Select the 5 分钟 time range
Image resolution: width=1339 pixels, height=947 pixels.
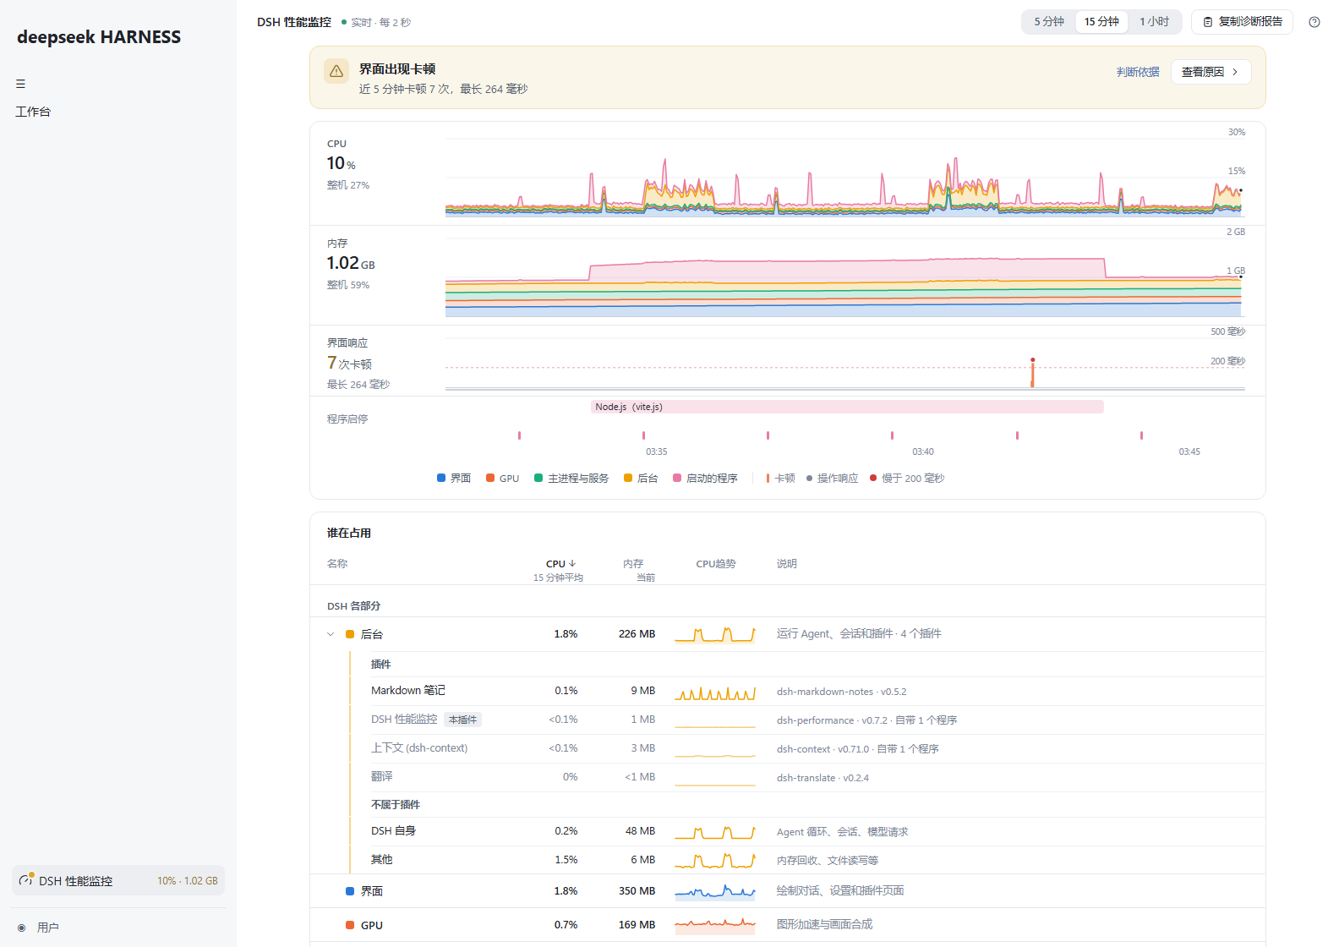click(x=1049, y=22)
